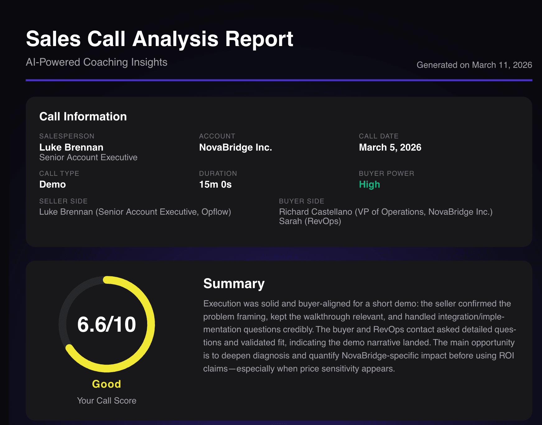Screen dimensions: 542x425
Task: Click the Buyer Side label
Action: point(302,201)
